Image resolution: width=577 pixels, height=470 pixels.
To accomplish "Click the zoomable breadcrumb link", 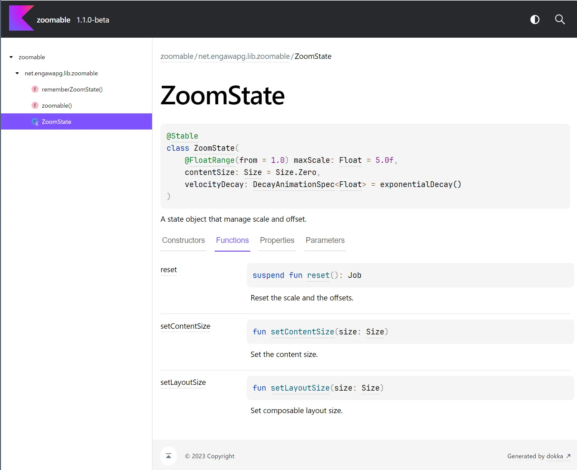I will click(177, 57).
